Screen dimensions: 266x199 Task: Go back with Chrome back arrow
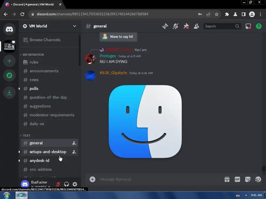pyautogui.click(x=6, y=14)
